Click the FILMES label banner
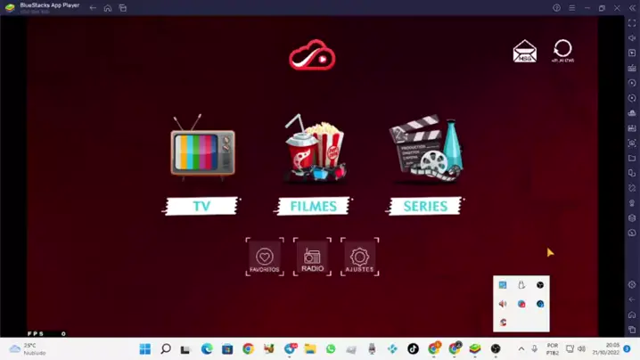Image resolution: width=640 pixels, height=360 pixels. [314, 207]
